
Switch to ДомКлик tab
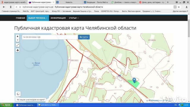(x=124, y=2)
